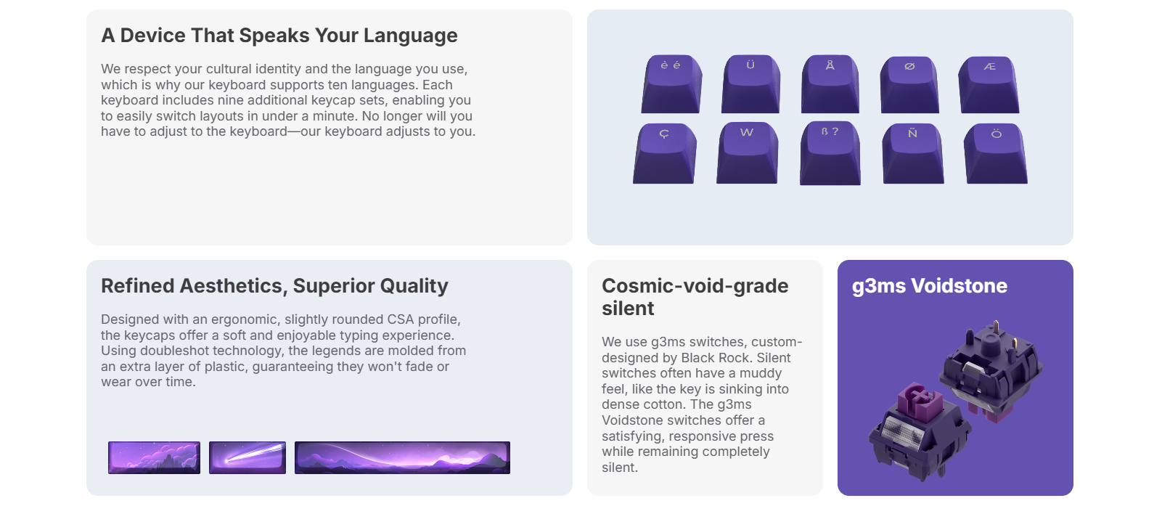The image size is (1162, 514).
Task: Click the comet keycap artwork
Action: click(247, 457)
